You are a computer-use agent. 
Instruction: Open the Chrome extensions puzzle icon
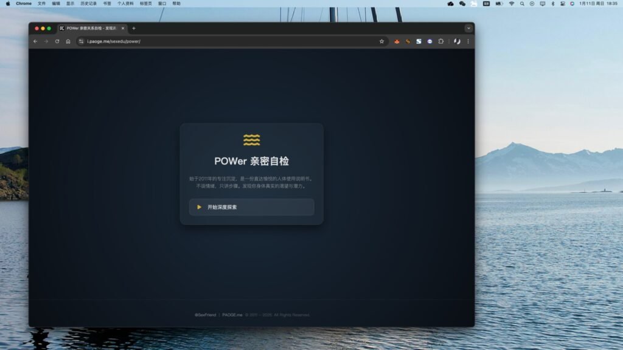pyautogui.click(x=440, y=41)
